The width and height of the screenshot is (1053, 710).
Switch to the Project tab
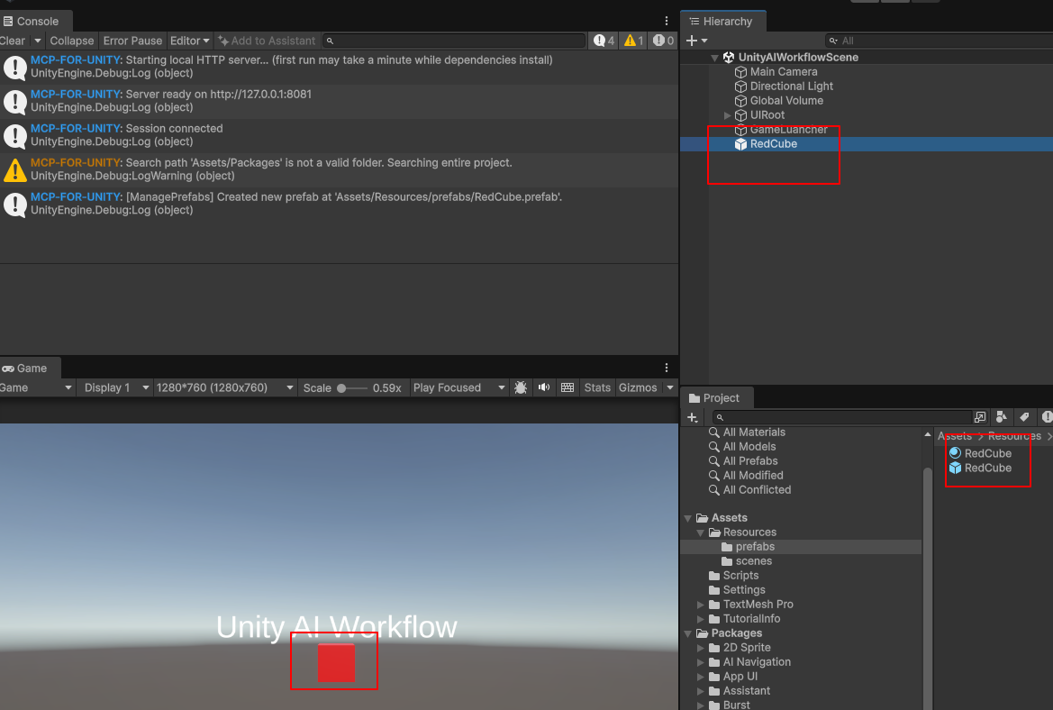point(714,397)
